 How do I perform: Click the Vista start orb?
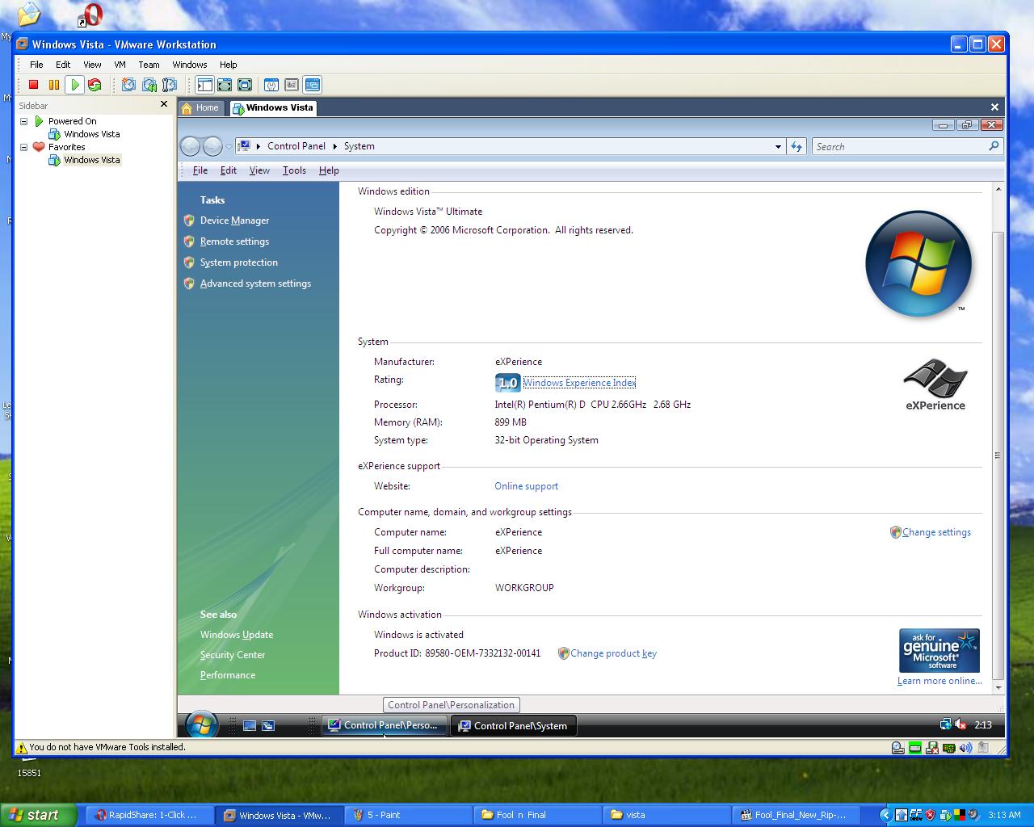[x=201, y=724]
